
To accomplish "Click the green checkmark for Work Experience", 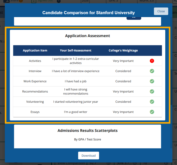I will click(152, 81).
